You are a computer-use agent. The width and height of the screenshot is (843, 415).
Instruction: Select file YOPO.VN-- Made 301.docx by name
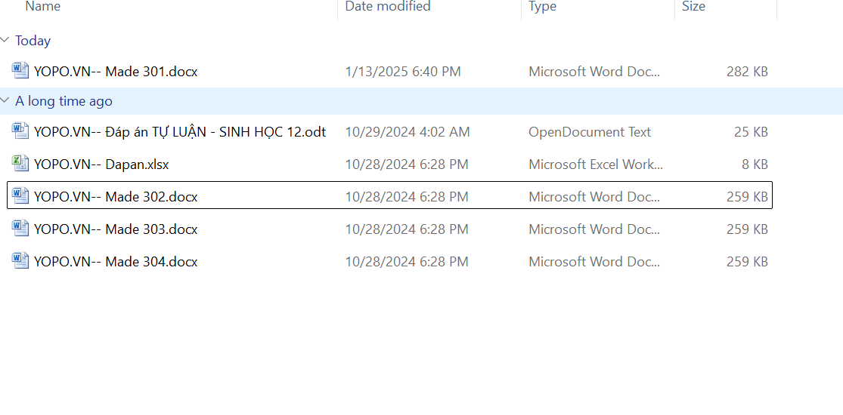pyautogui.click(x=116, y=72)
